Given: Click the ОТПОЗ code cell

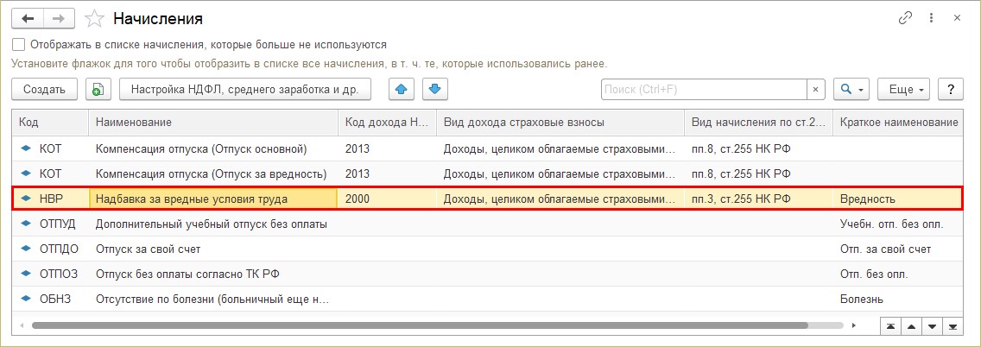Looking at the screenshot, I should (51, 274).
